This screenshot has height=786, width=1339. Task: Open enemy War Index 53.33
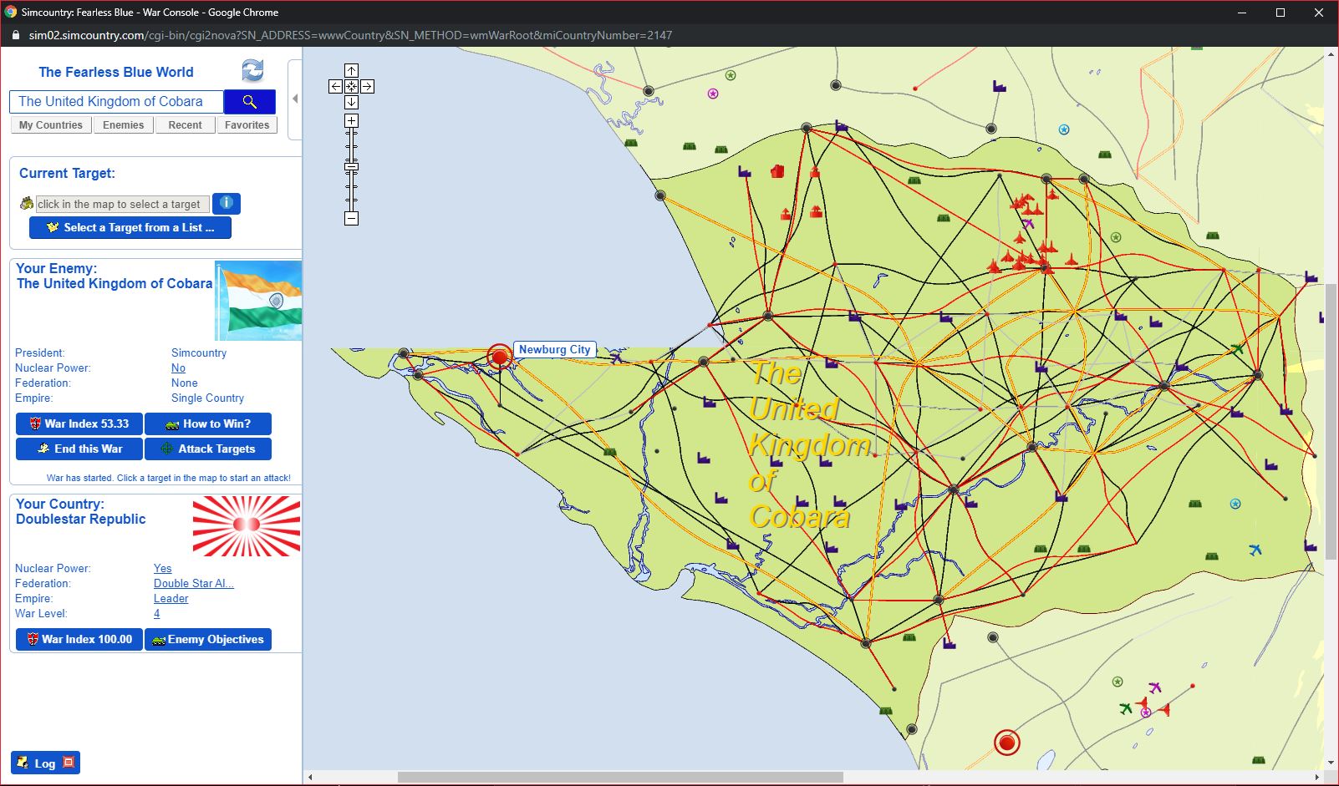coord(79,423)
